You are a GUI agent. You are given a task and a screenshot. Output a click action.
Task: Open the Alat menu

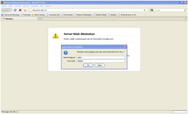[x=42, y=6]
